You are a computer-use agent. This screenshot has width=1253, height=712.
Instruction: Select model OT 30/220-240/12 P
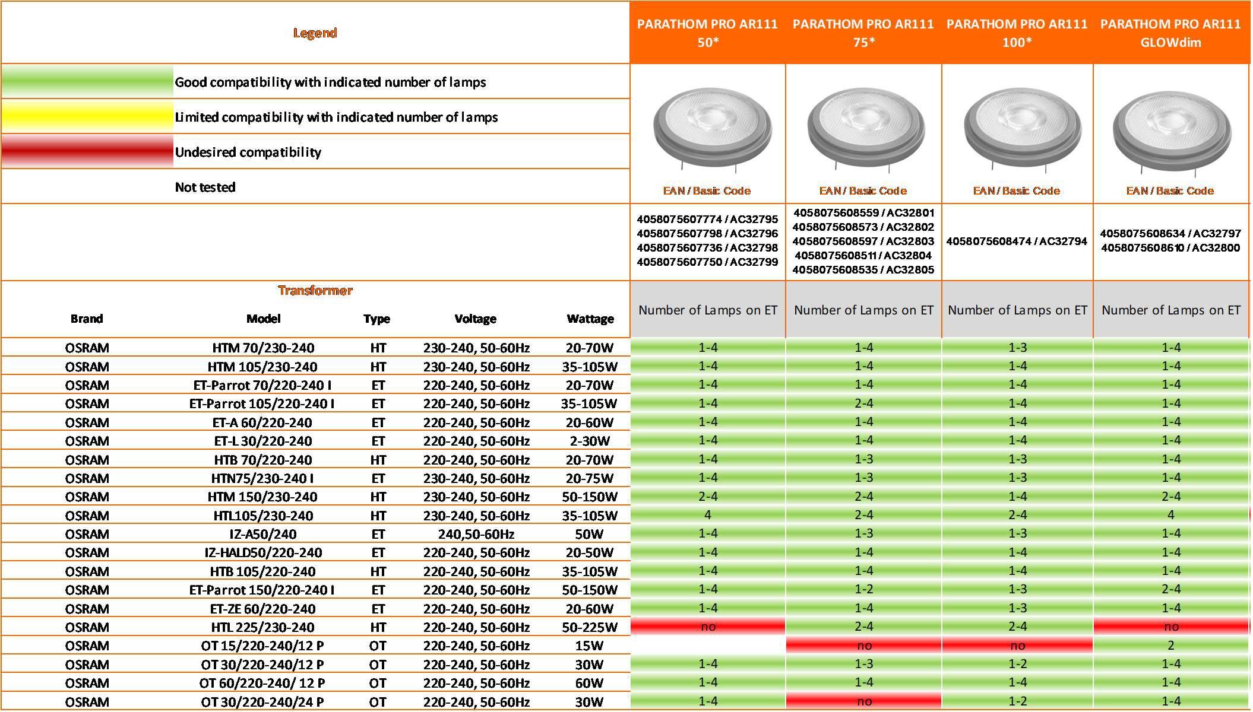262,665
